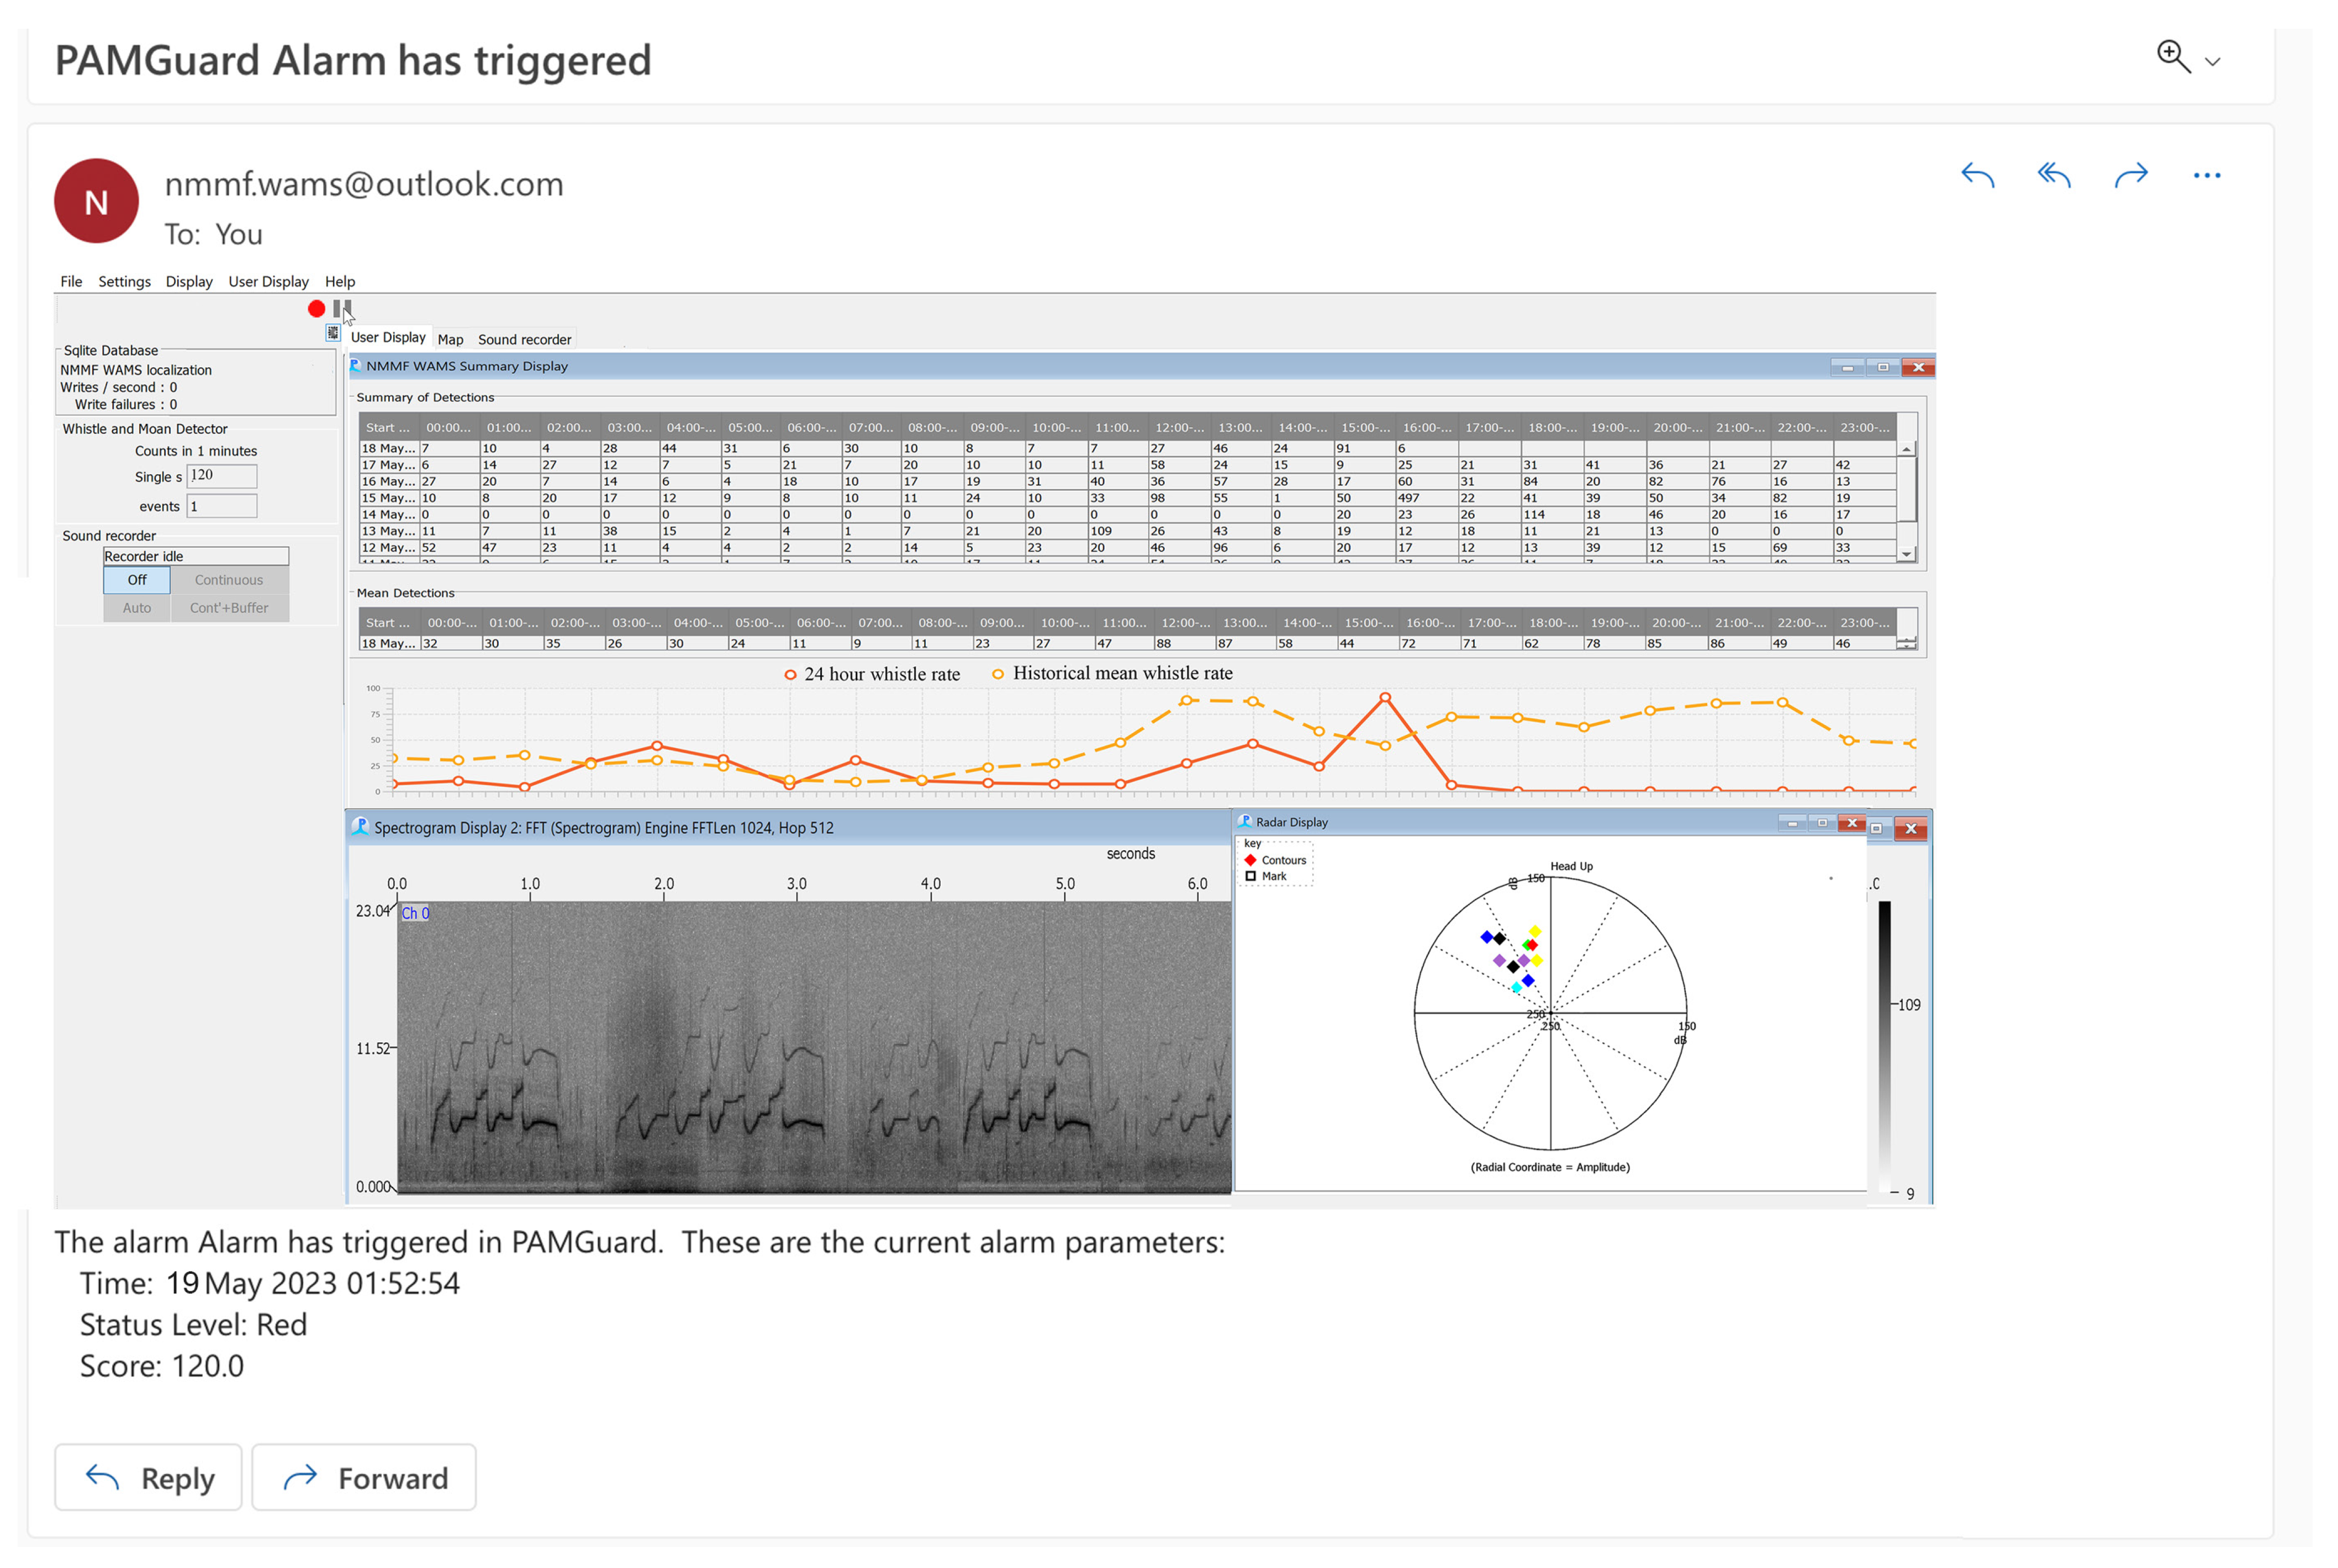Set sound recorder to Auto mode
The height and width of the screenshot is (1568, 2338).
137,608
